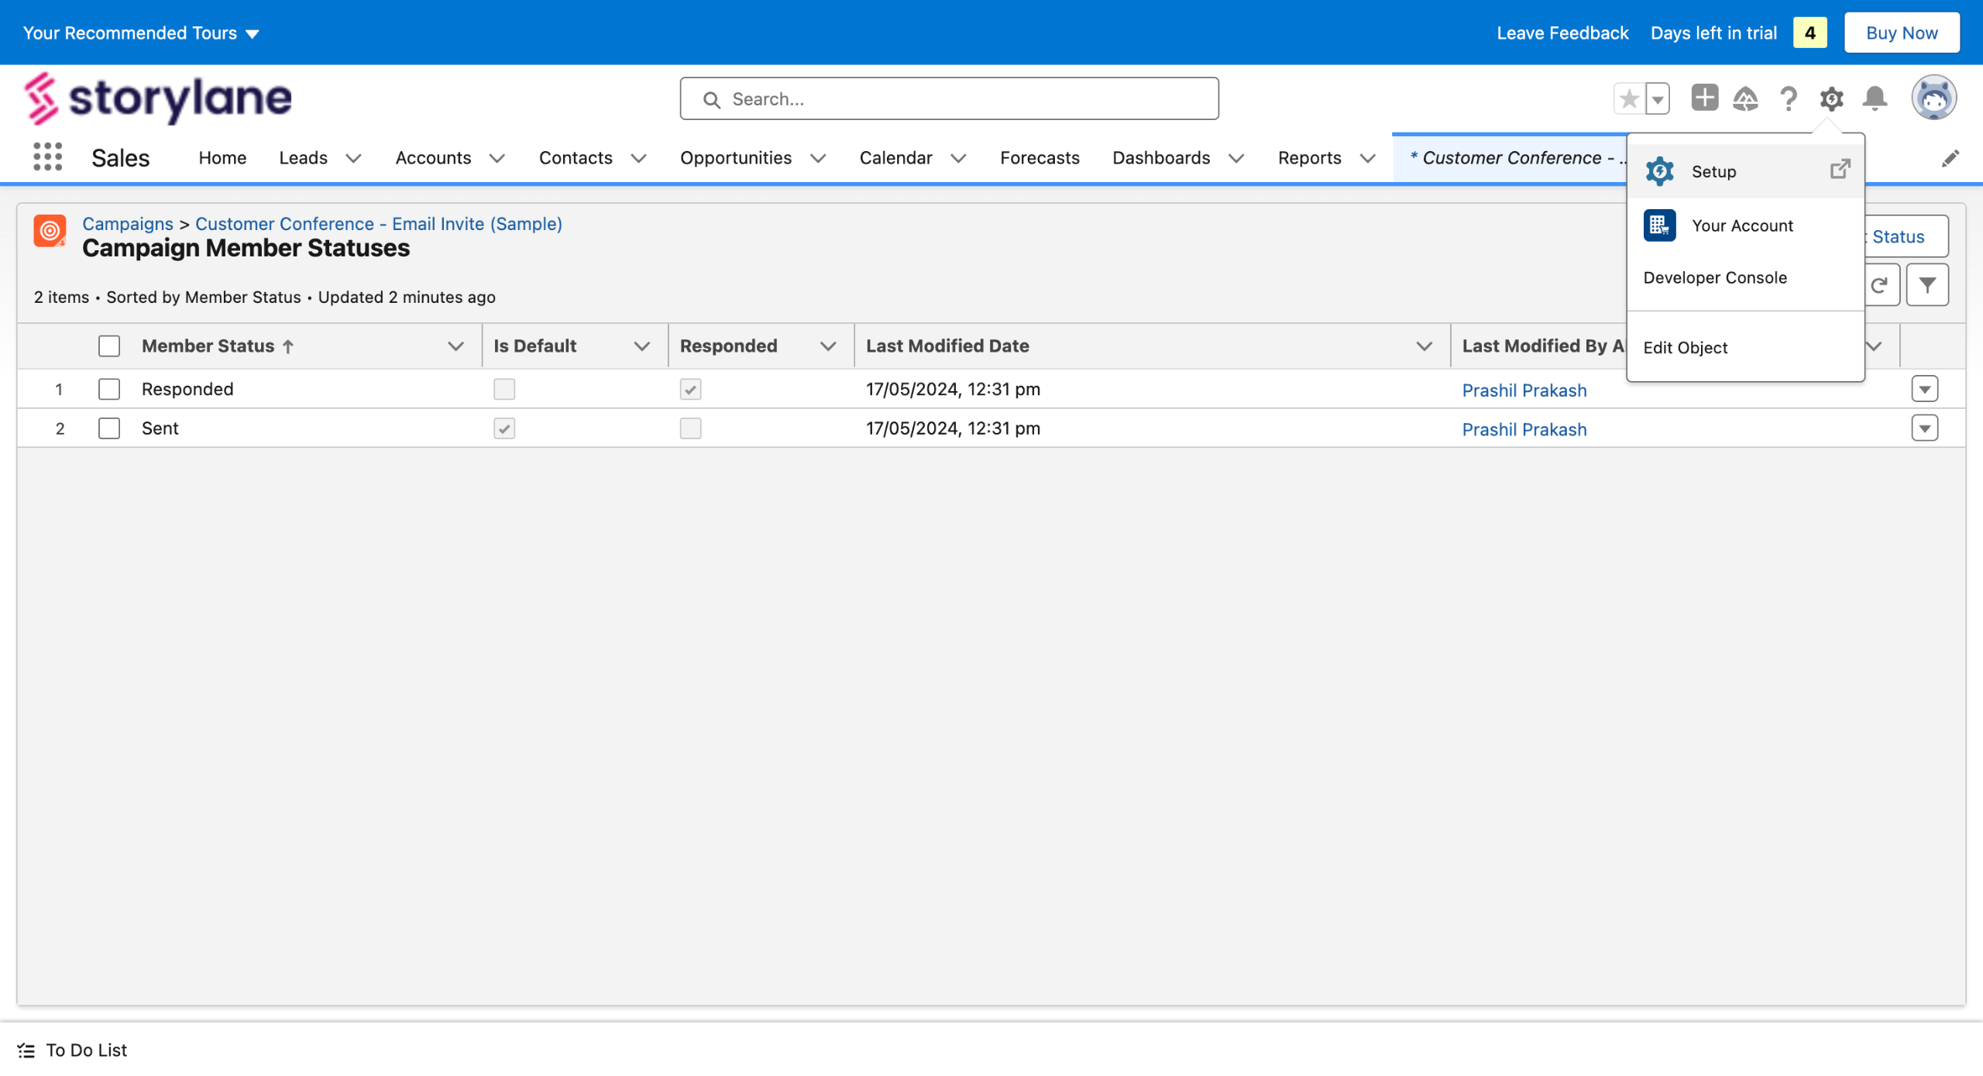The height and width of the screenshot is (1076, 1983).
Task: Switch to the Forecasts tab
Action: tap(1040, 158)
